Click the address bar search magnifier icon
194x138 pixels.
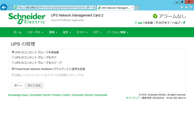point(88,7)
